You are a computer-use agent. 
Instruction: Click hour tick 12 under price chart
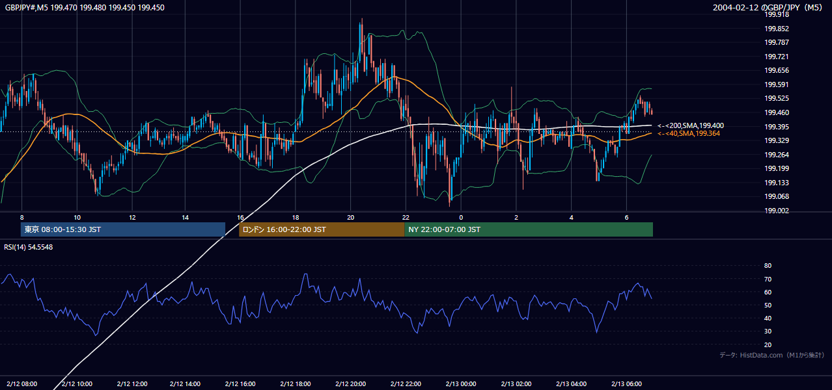[132, 217]
